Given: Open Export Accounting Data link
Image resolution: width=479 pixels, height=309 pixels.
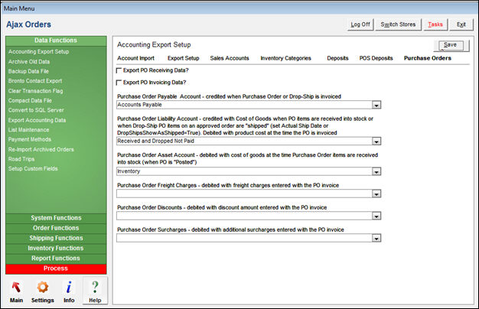Looking at the screenshot, I should click(37, 120).
